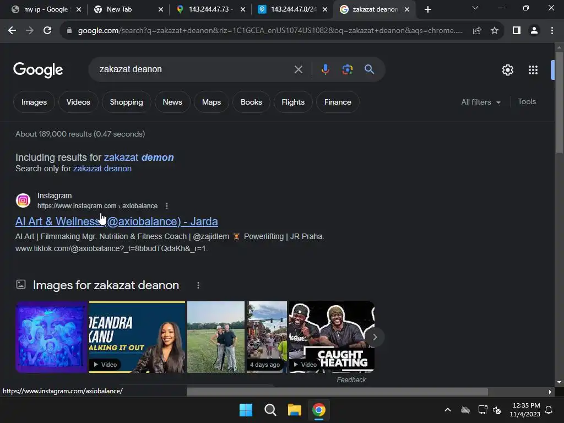Image resolution: width=564 pixels, height=423 pixels.
Task: Select the Images filter chip
Action: point(34,102)
